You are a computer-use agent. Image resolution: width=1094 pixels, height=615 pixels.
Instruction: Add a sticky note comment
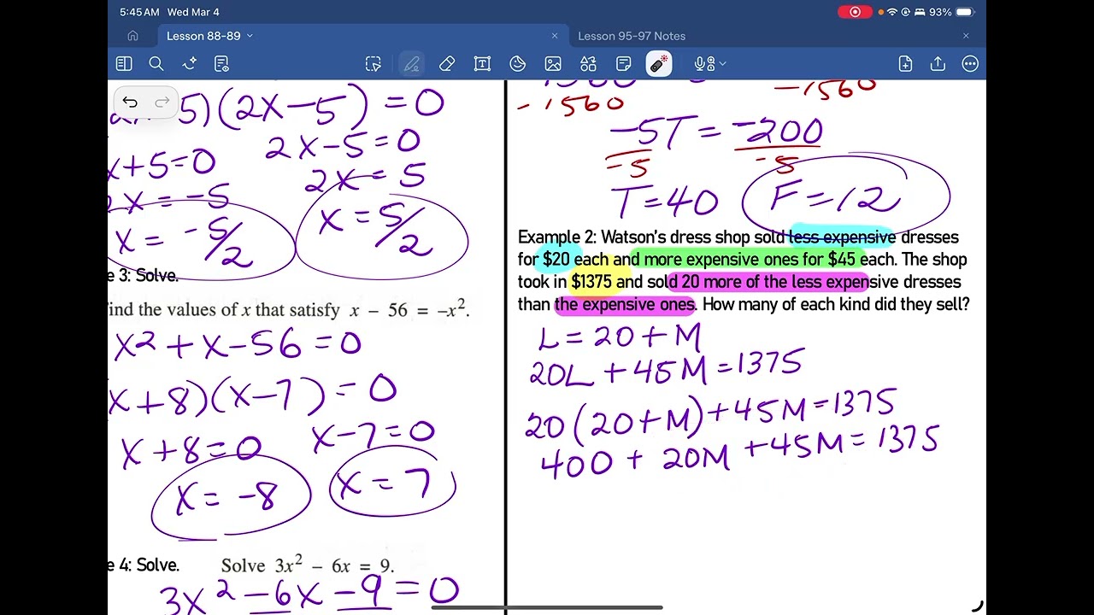624,64
